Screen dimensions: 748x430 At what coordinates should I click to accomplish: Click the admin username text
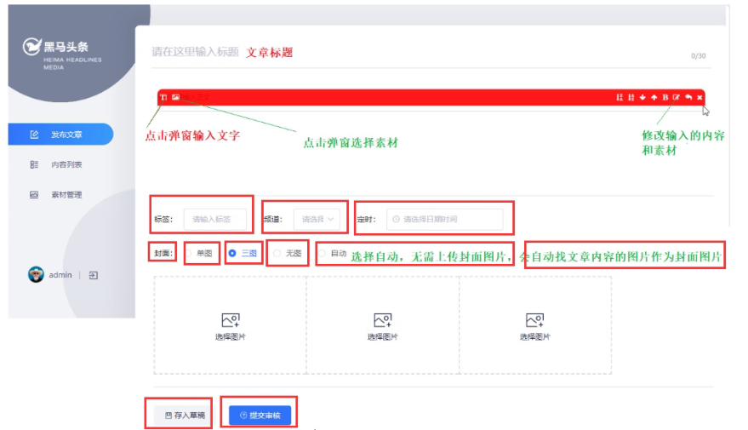[x=60, y=275]
